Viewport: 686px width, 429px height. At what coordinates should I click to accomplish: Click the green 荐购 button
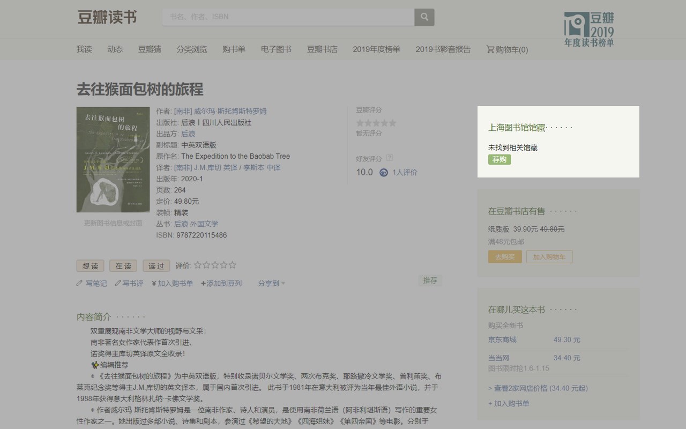click(x=499, y=160)
